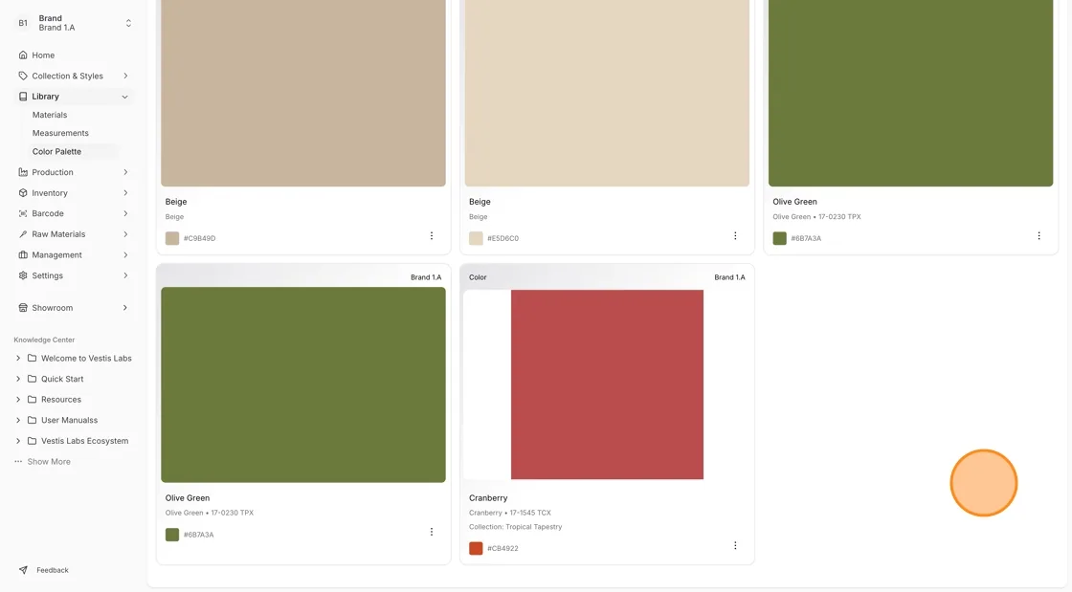Click the #CB4922 small color swatch
This screenshot has height=592, width=1072.
(x=476, y=548)
